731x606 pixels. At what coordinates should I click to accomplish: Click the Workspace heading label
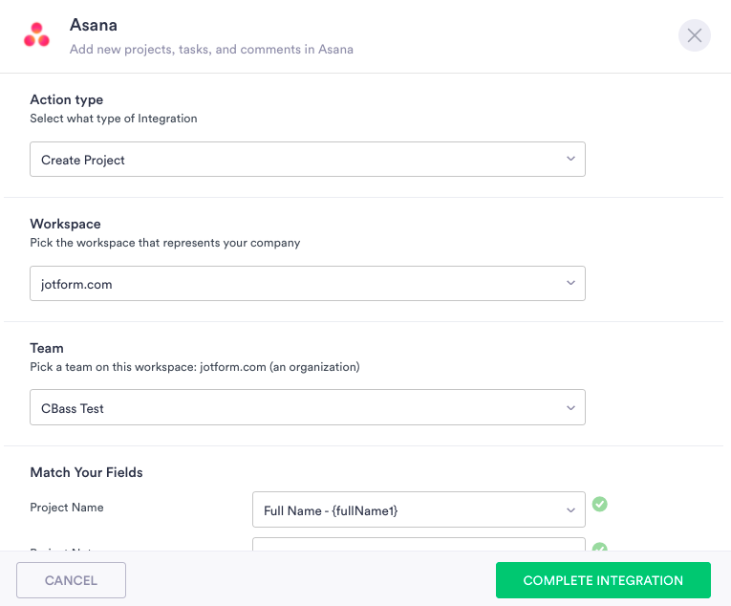point(65,224)
